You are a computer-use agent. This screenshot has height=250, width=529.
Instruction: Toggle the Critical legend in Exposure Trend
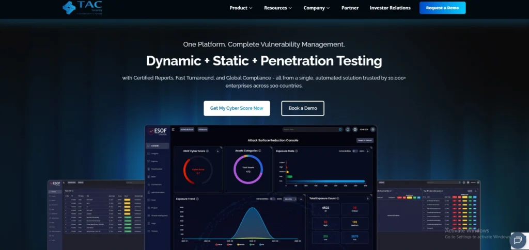coord(220,245)
